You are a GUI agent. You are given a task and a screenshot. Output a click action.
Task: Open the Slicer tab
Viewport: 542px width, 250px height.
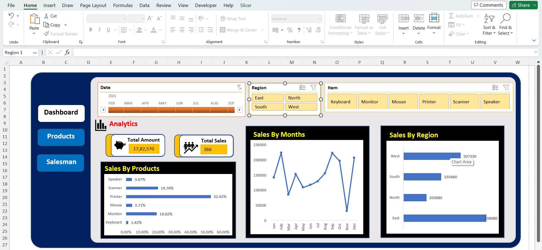[246, 5]
